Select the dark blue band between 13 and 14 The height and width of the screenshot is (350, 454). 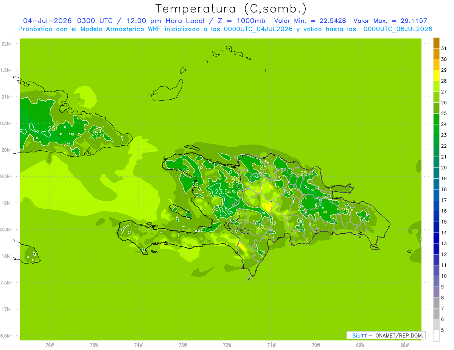[x=436, y=238]
